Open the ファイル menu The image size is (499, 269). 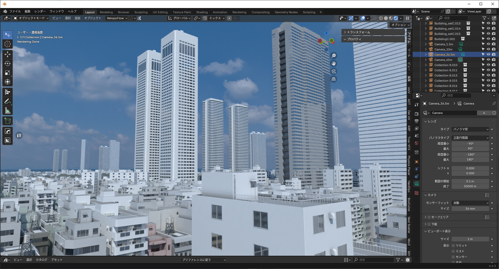[x=15, y=11]
